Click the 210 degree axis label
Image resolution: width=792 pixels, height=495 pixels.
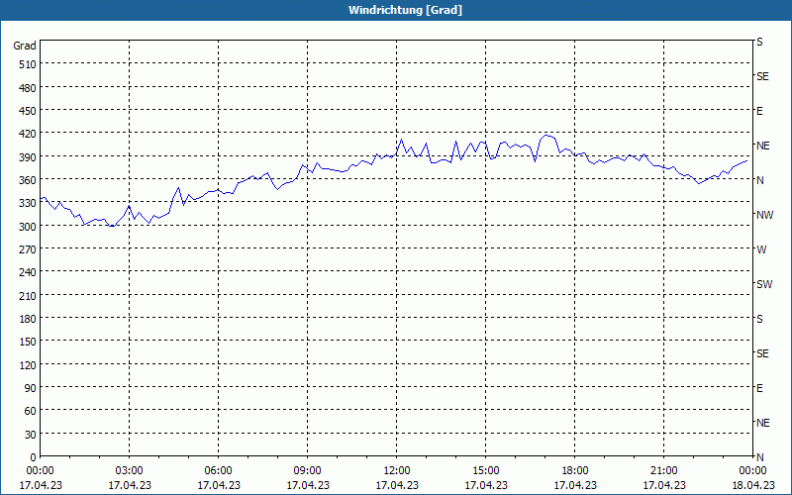tap(28, 295)
